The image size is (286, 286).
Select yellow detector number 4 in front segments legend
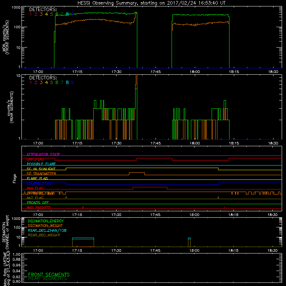[46, 14]
